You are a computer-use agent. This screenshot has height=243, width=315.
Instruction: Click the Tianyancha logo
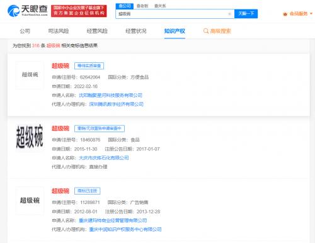click(28, 11)
